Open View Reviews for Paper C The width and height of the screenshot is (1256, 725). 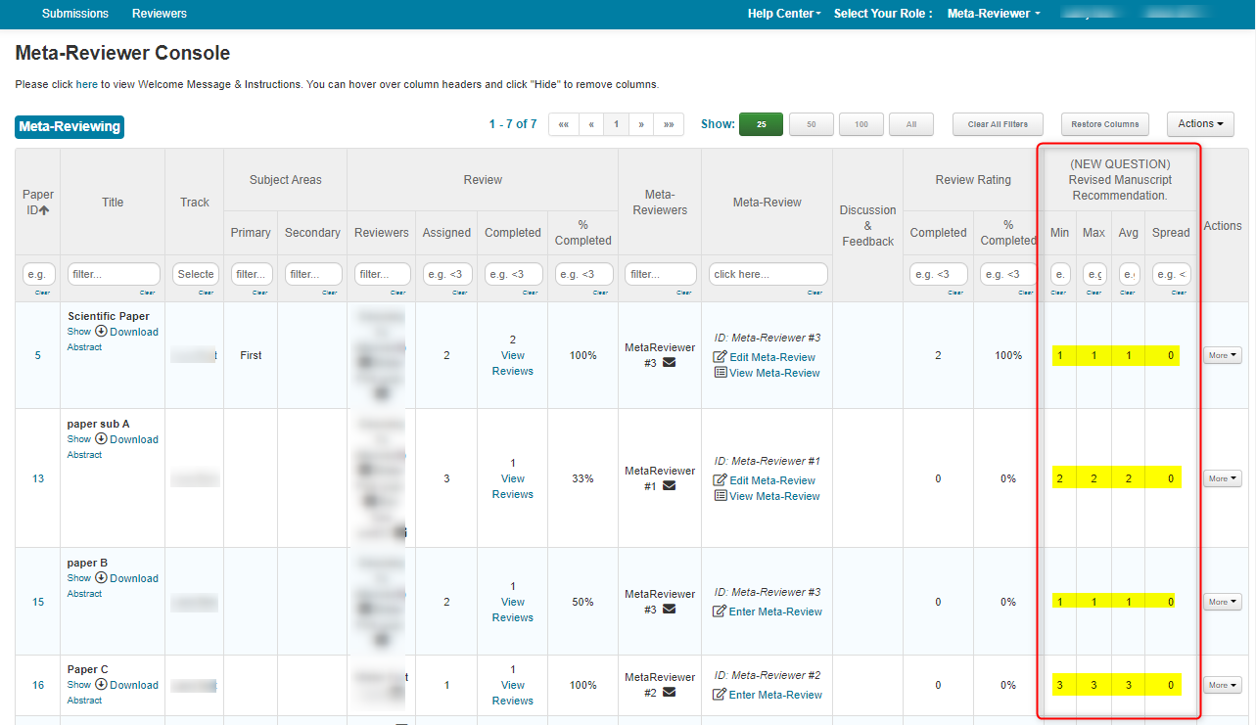pyautogui.click(x=513, y=693)
